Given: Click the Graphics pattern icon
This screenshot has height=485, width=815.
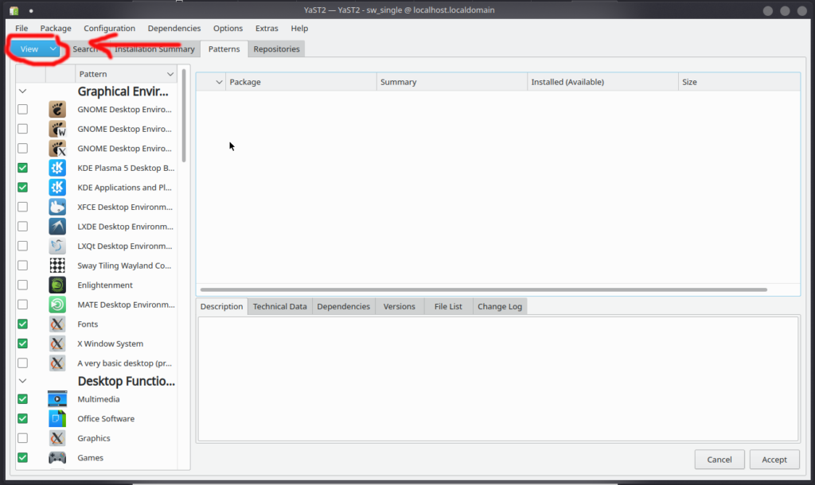Looking at the screenshot, I should tap(57, 438).
